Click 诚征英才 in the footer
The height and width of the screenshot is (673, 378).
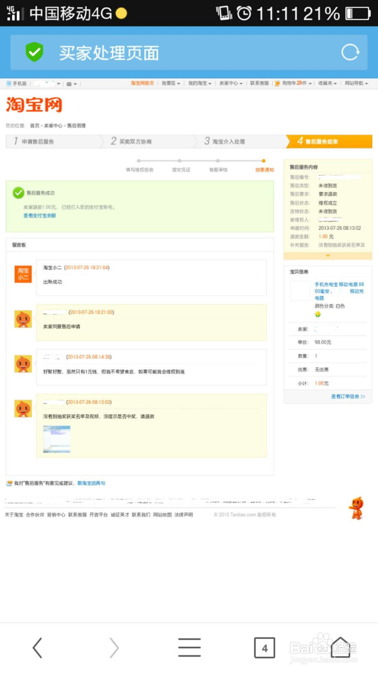pos(120,515)
